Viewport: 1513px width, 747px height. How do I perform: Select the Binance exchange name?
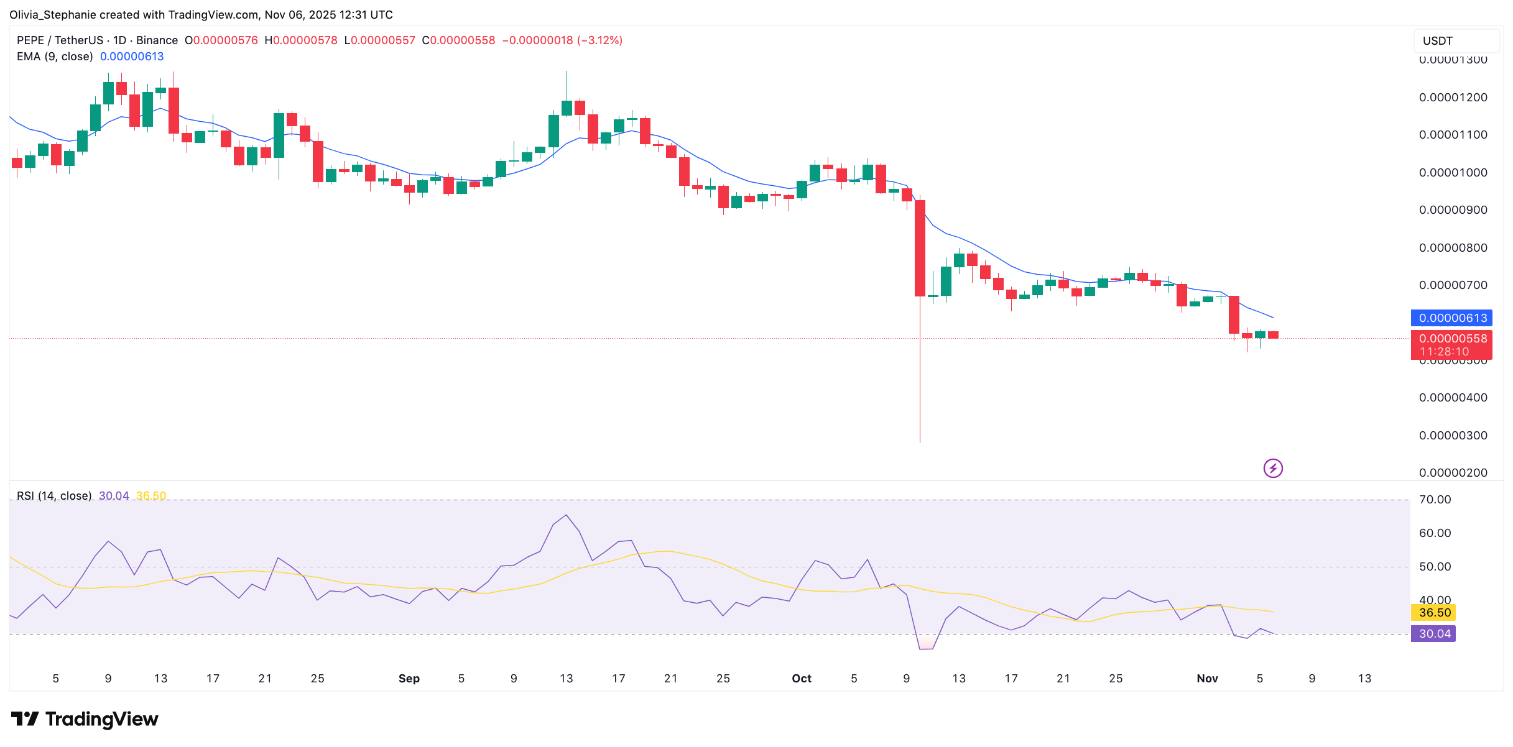click(157, 40)
